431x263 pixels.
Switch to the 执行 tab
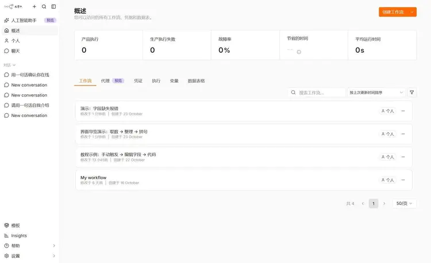click(156, 81)
